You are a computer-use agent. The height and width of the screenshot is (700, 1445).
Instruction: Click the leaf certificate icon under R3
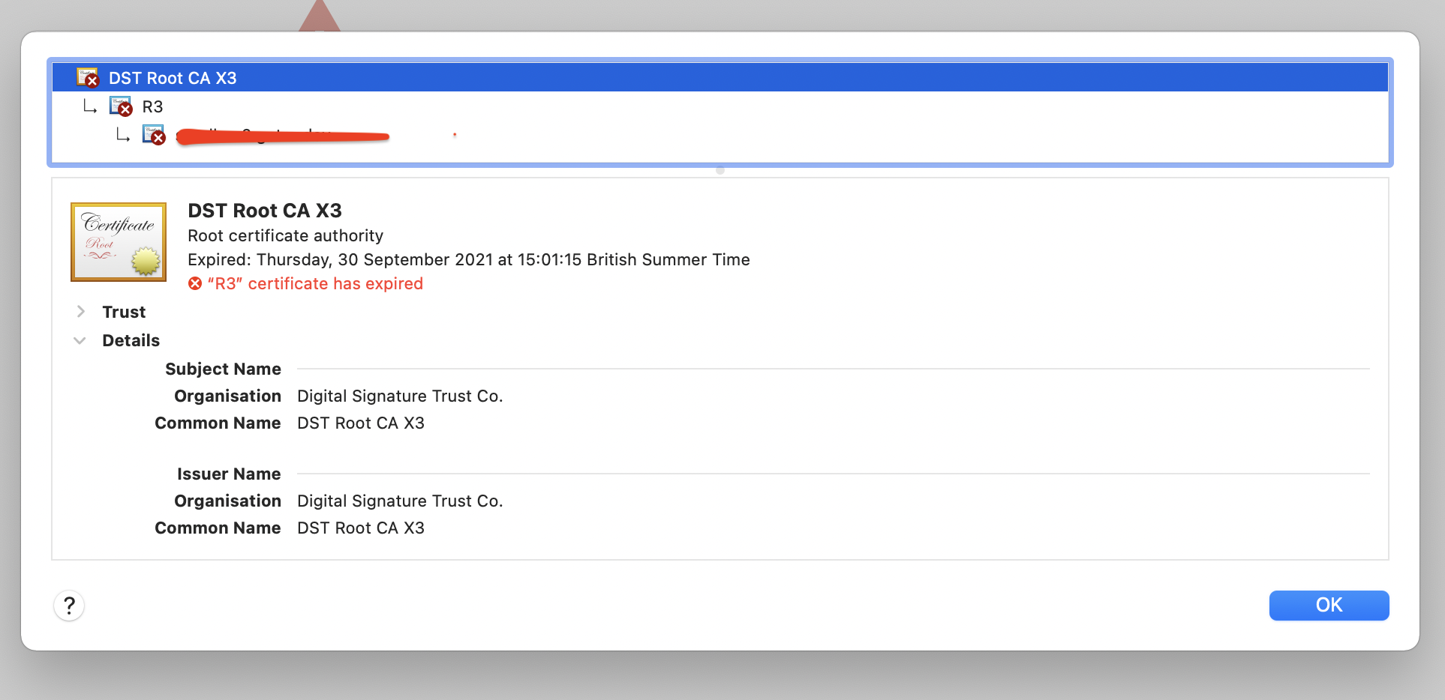click(154, 135)
